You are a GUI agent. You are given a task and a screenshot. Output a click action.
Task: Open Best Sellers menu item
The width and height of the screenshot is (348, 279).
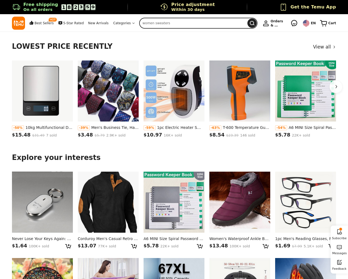[42, 23]
